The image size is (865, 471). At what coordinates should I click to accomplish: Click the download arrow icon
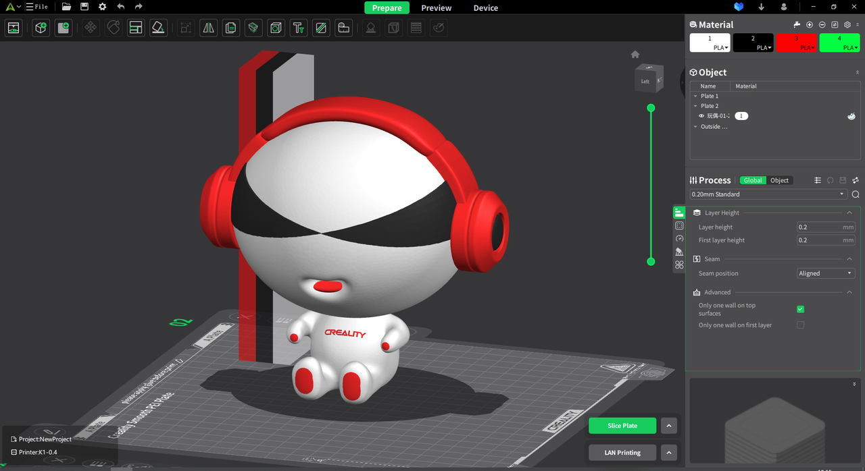point(762,7)
